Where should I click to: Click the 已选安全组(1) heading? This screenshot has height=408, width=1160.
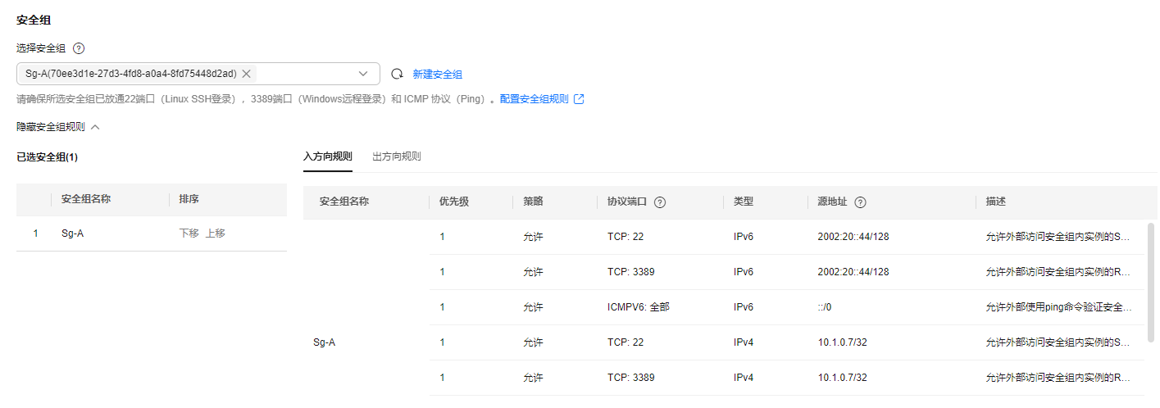coord(47,156)
